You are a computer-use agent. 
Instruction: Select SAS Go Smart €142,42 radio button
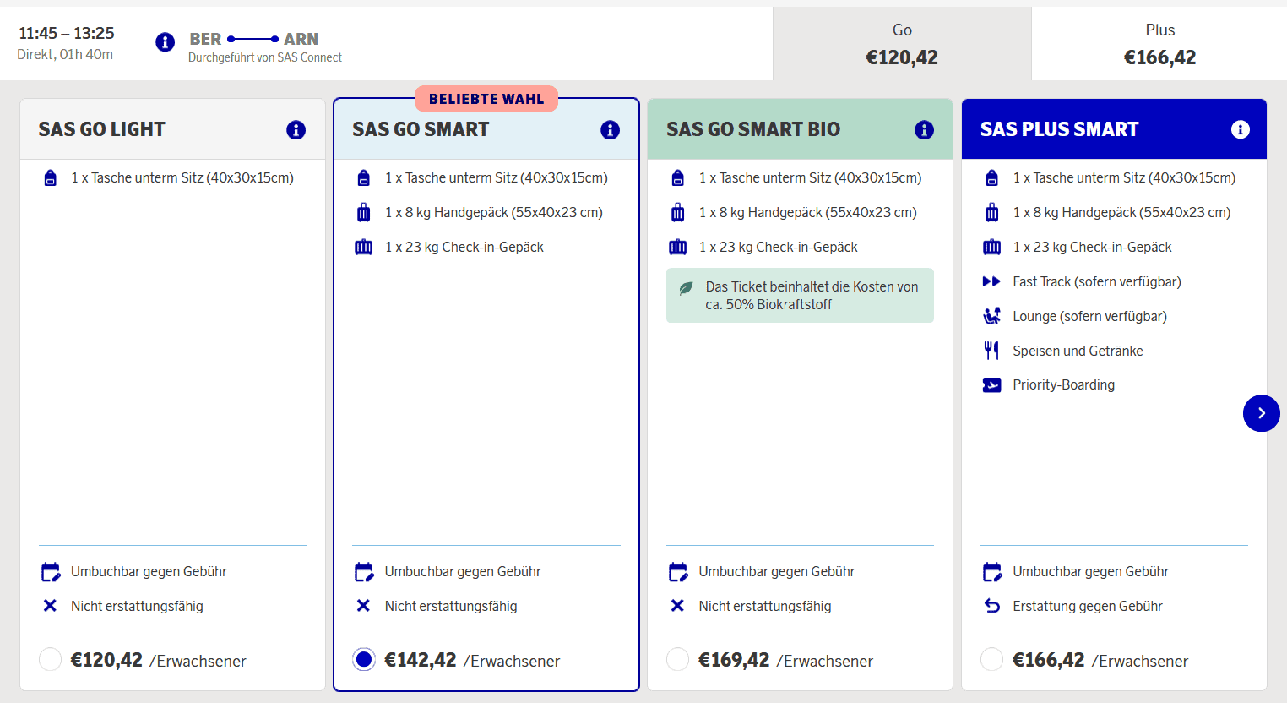pos(364,659)
